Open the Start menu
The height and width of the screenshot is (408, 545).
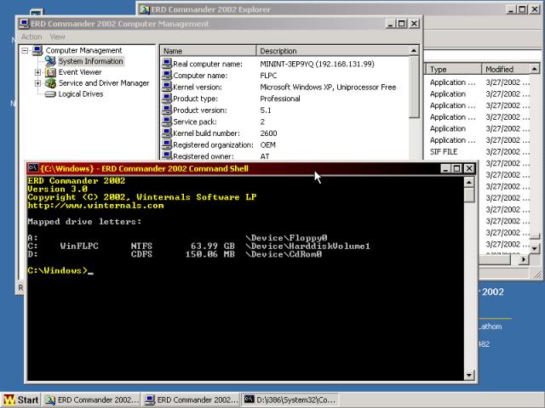[21, 399]
